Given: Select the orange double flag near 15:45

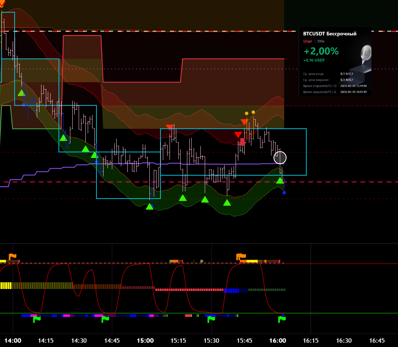Looking at the screenshot, I should click(x=241, y=257).
